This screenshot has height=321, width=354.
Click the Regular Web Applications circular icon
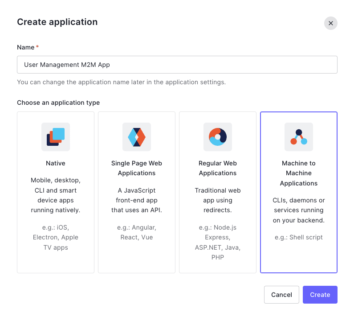(218, 137)
